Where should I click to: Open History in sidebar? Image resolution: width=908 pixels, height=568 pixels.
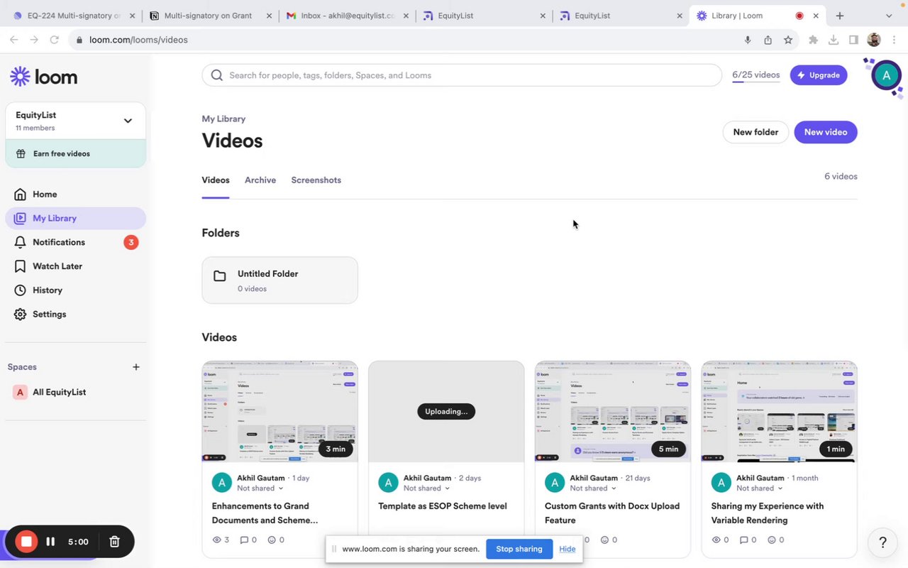click(x=75, y=290)
